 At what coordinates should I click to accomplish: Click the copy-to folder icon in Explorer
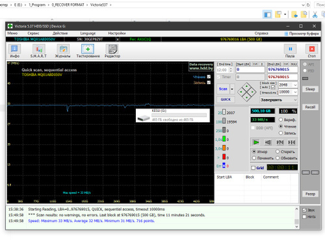click(304, 14)
